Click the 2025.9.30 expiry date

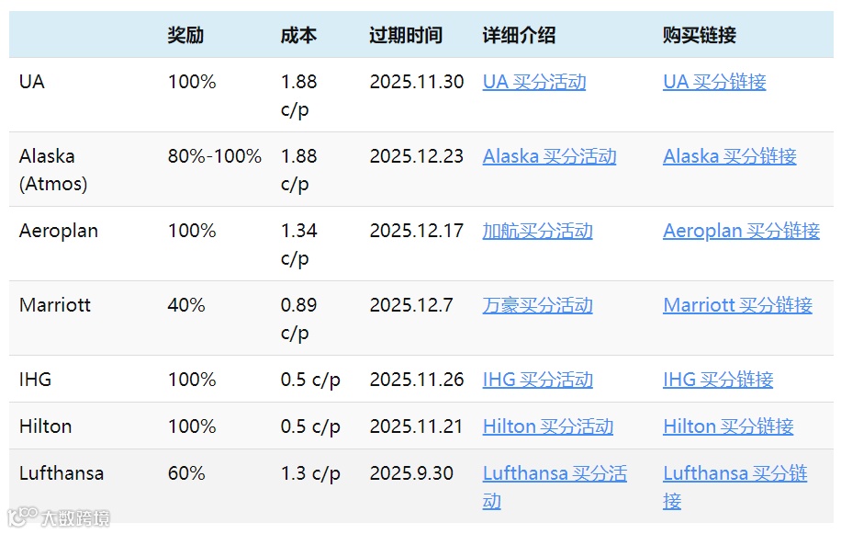pos(411,473)
